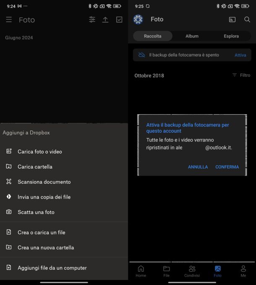Choose 'Carica cartella' from the list
Image resolution: width=256 pixels, height=285 pixels.
[64, 167]
